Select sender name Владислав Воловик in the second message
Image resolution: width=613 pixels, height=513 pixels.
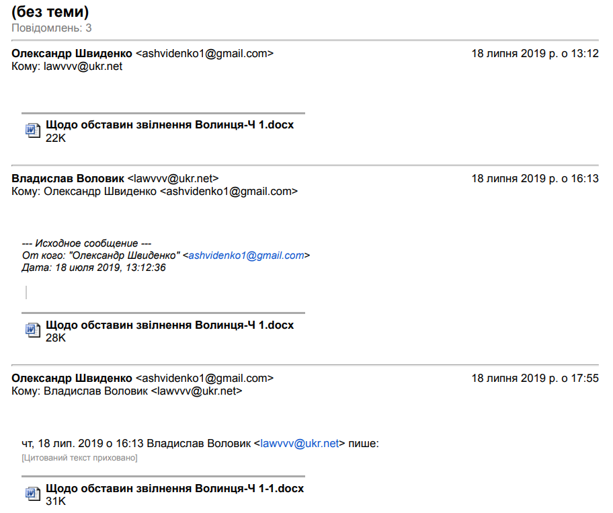(68, 178)
